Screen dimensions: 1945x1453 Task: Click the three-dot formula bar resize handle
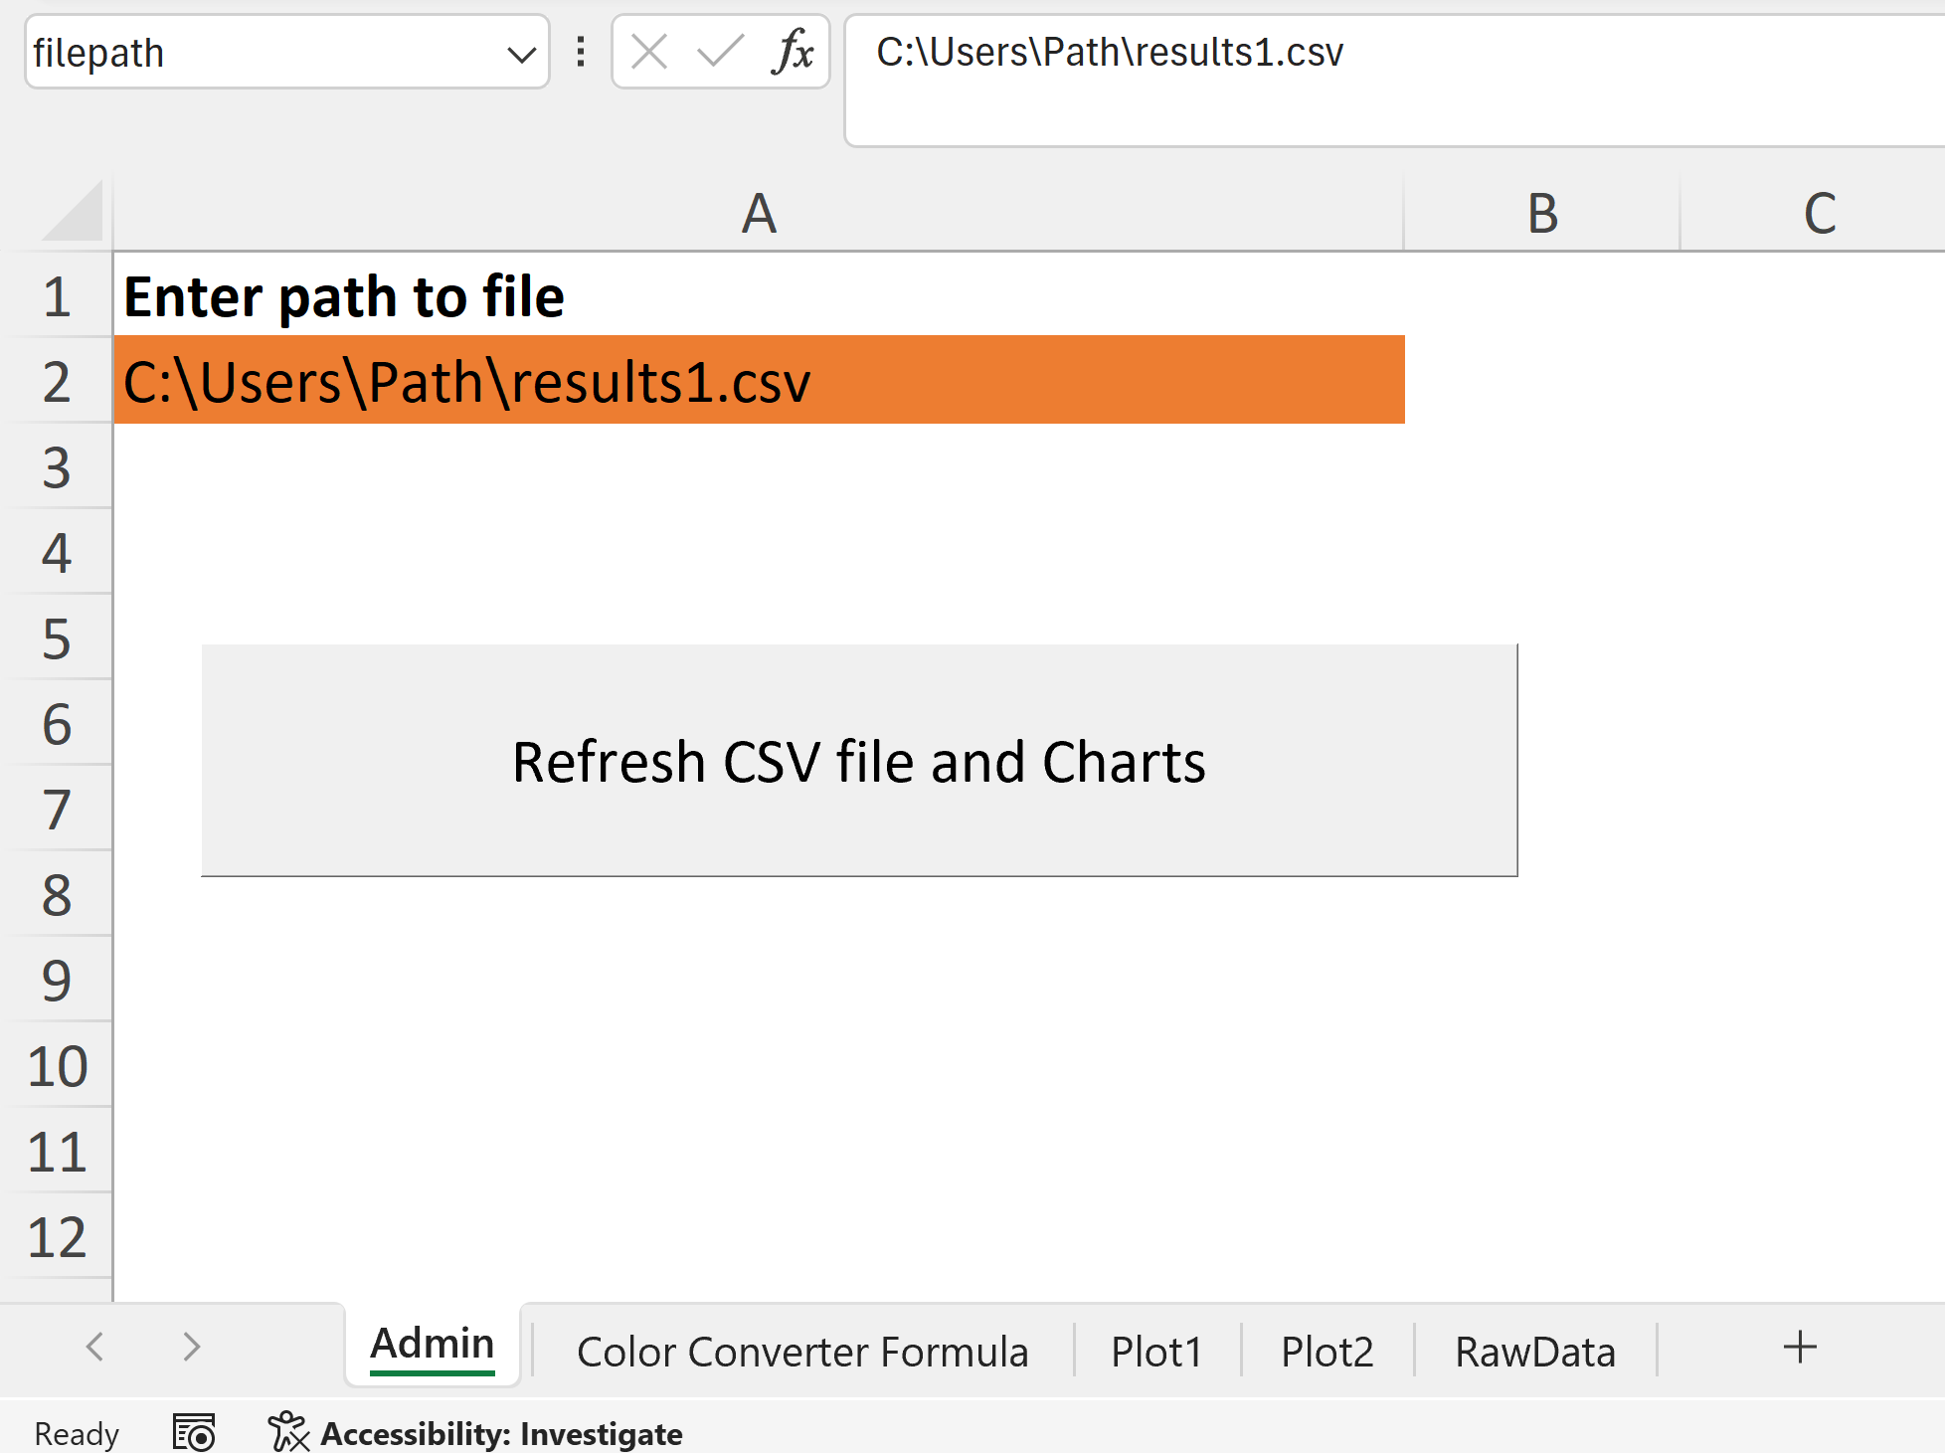581,52
